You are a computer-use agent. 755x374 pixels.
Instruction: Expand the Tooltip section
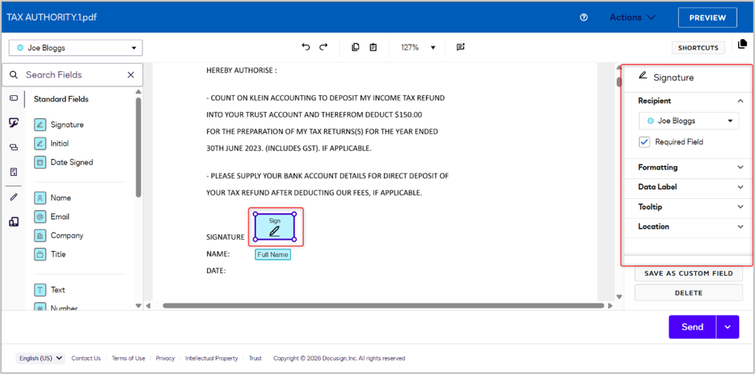point(740,207)
